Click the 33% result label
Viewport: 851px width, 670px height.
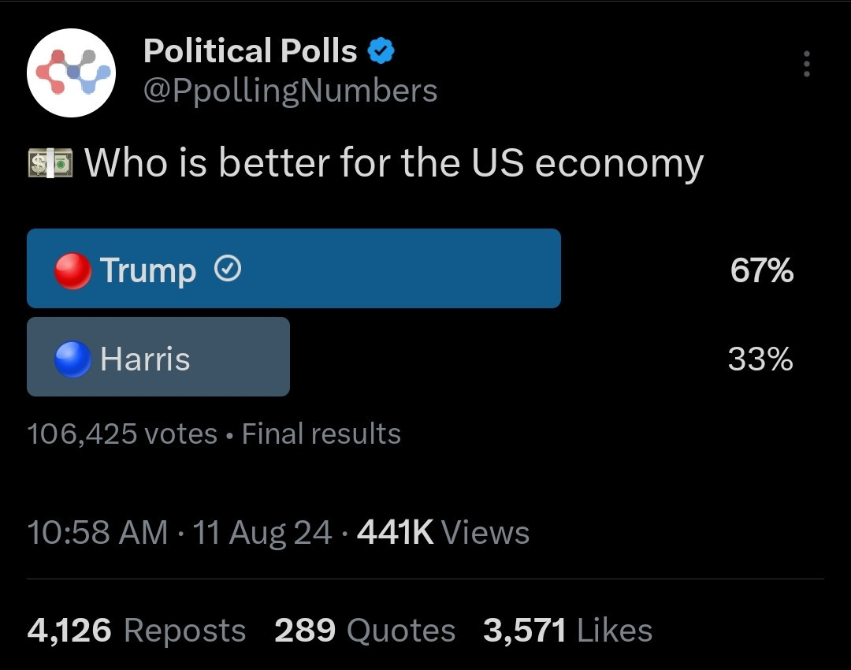760,359
